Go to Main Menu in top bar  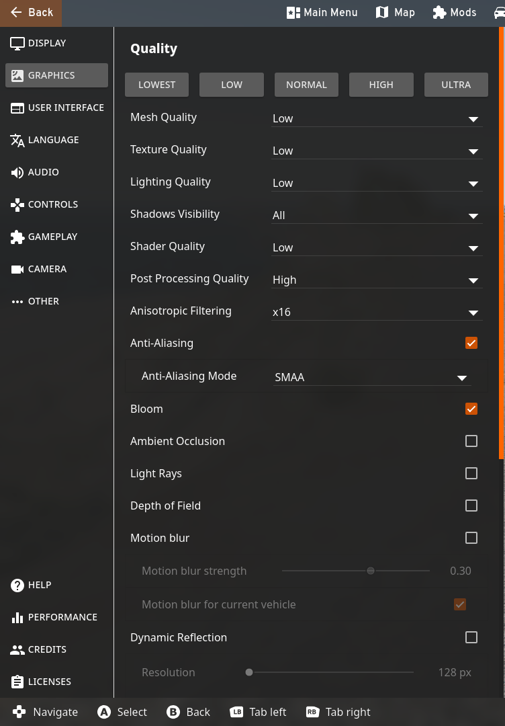pos(322,13)
